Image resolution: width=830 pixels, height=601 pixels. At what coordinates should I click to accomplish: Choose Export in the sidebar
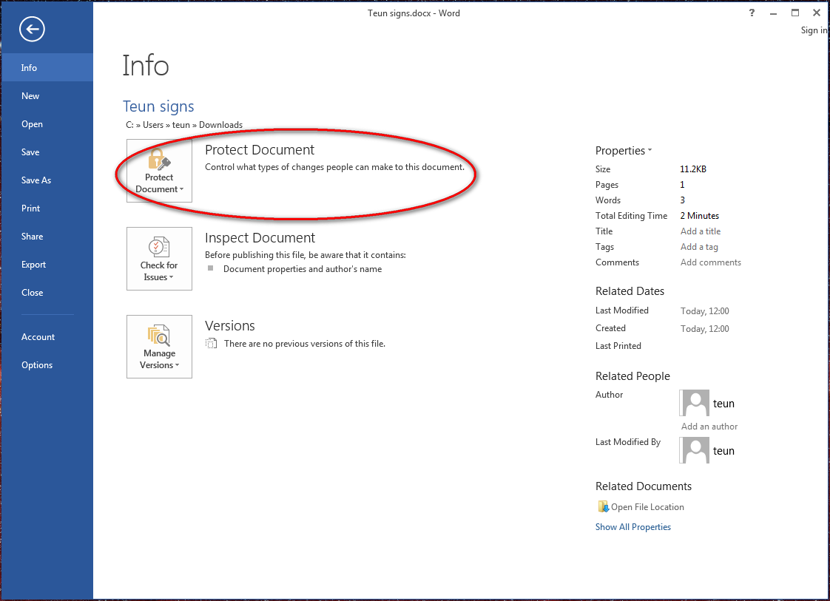point(33,265)
